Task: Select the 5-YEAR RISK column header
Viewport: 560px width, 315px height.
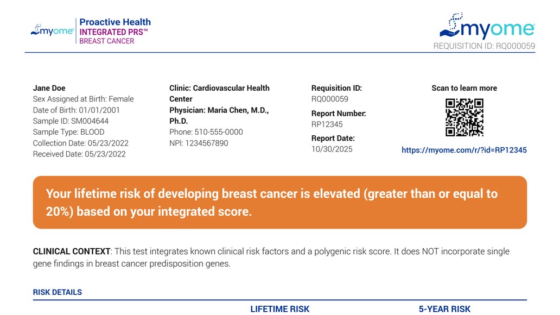Action: click(444, 309)
